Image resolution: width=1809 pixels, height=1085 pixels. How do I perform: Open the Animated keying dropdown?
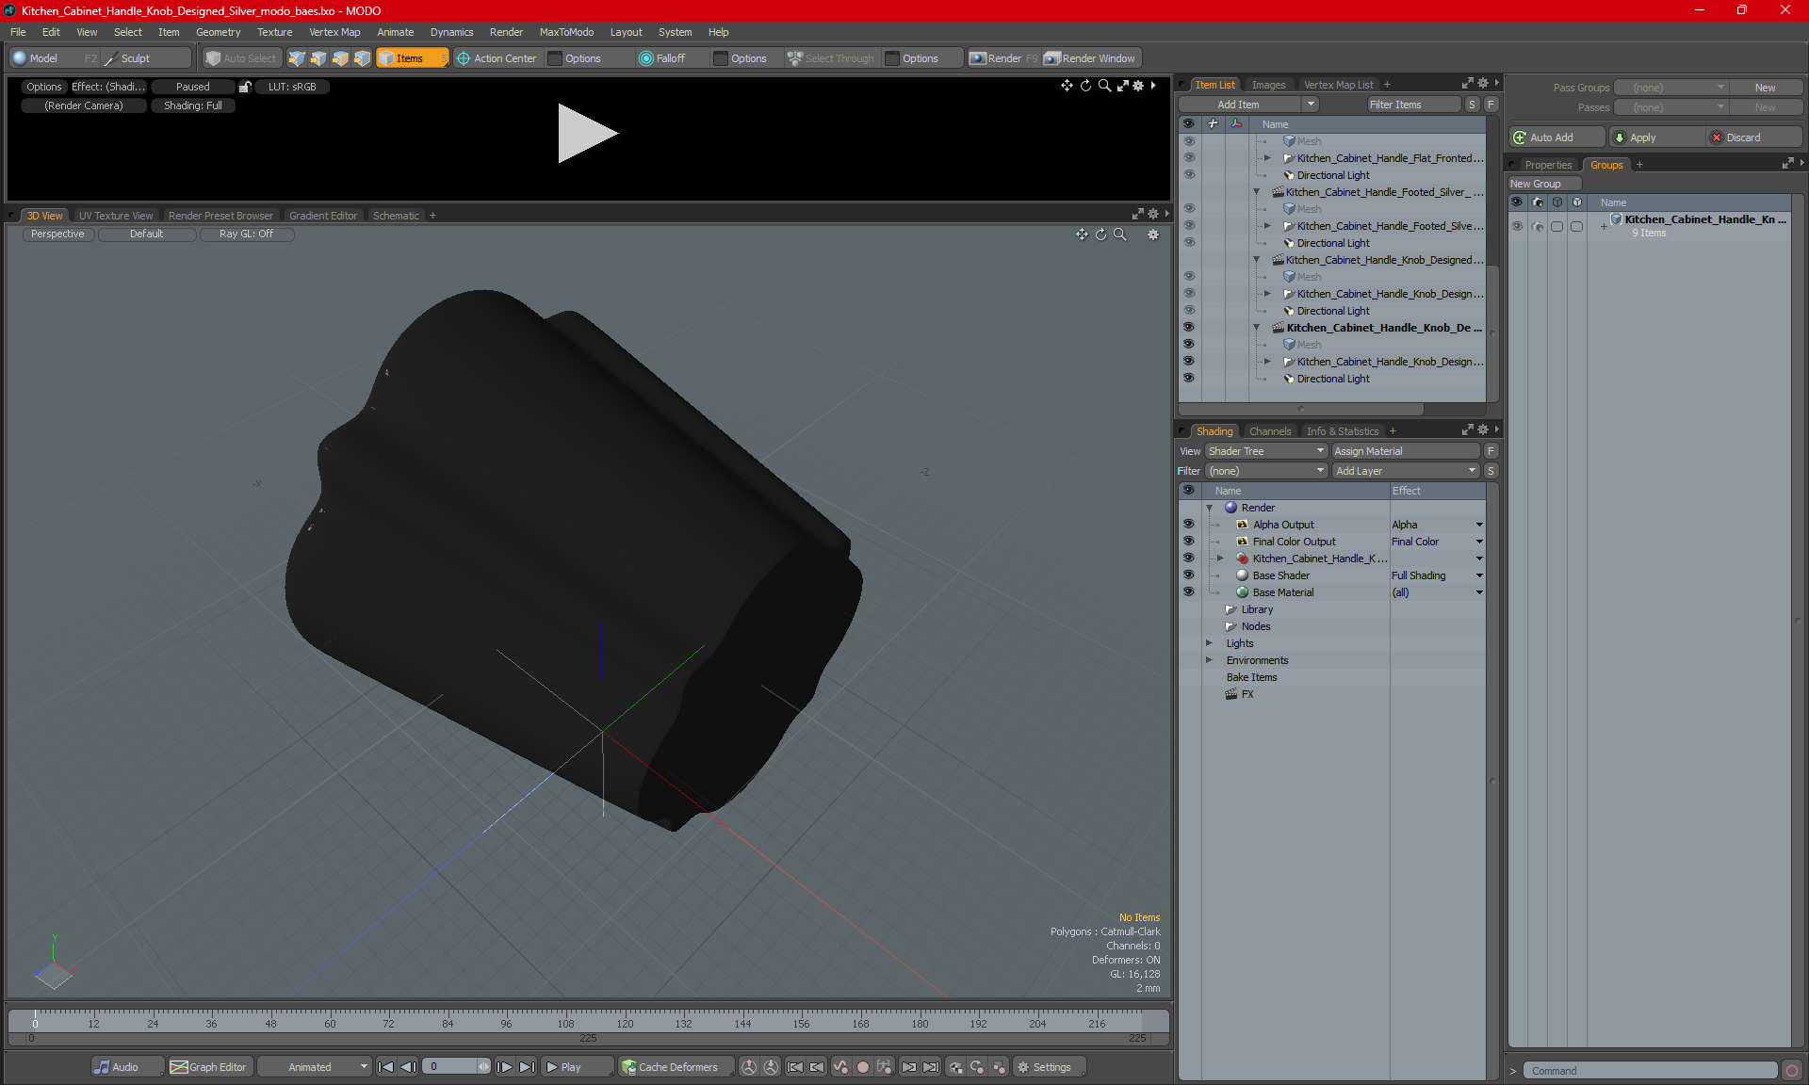(315, 1067)
